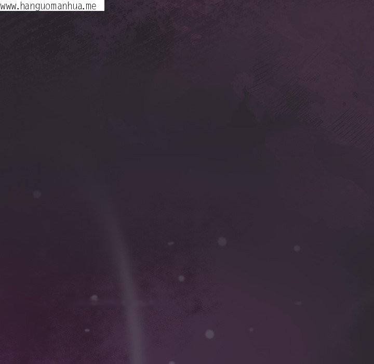Click the isolated glowing dot at far left
This screenshot has width=374, height=364.
[37, 194]
